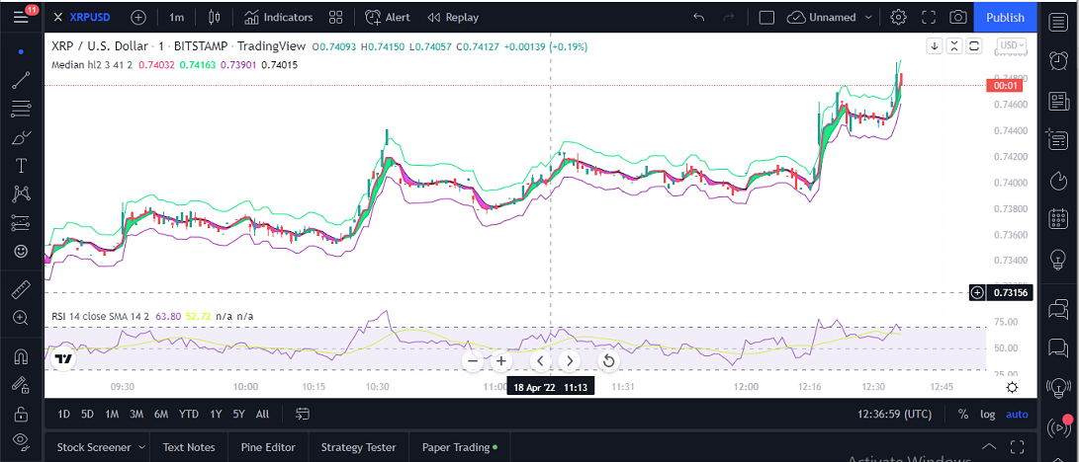Select the 1D time range

point(64,414)
